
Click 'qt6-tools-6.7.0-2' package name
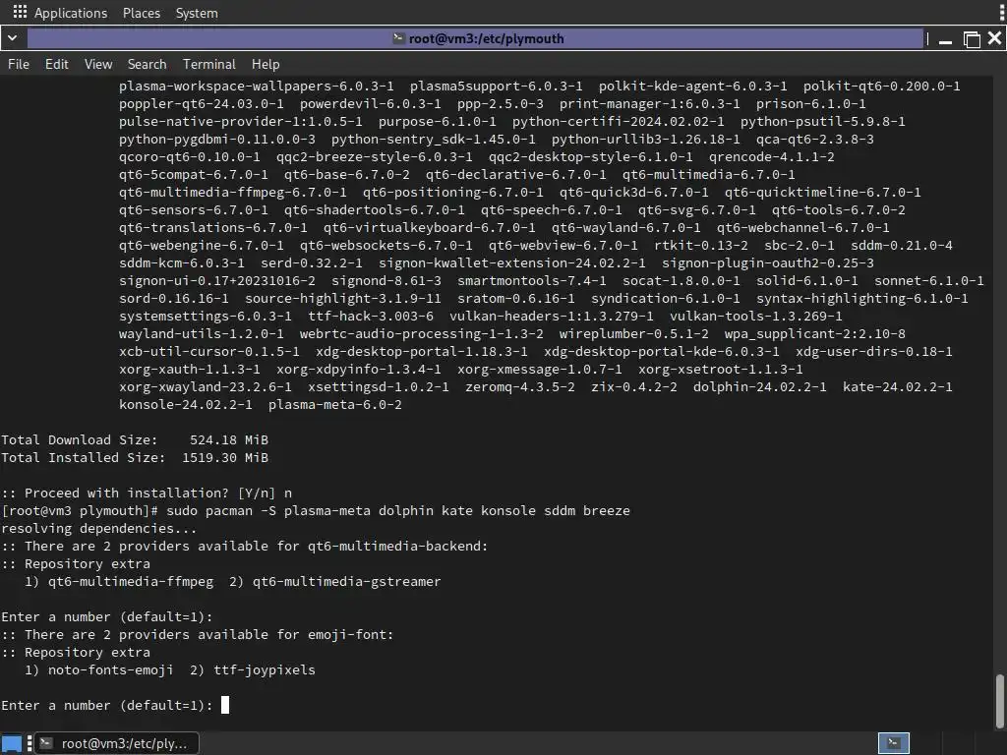[839, 210]
